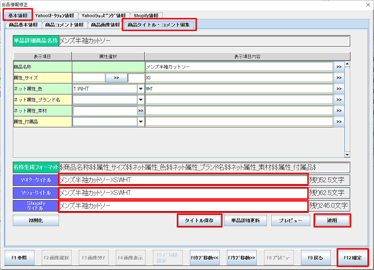Expand the ネット属性_ブランド名 dropdown

140,100
